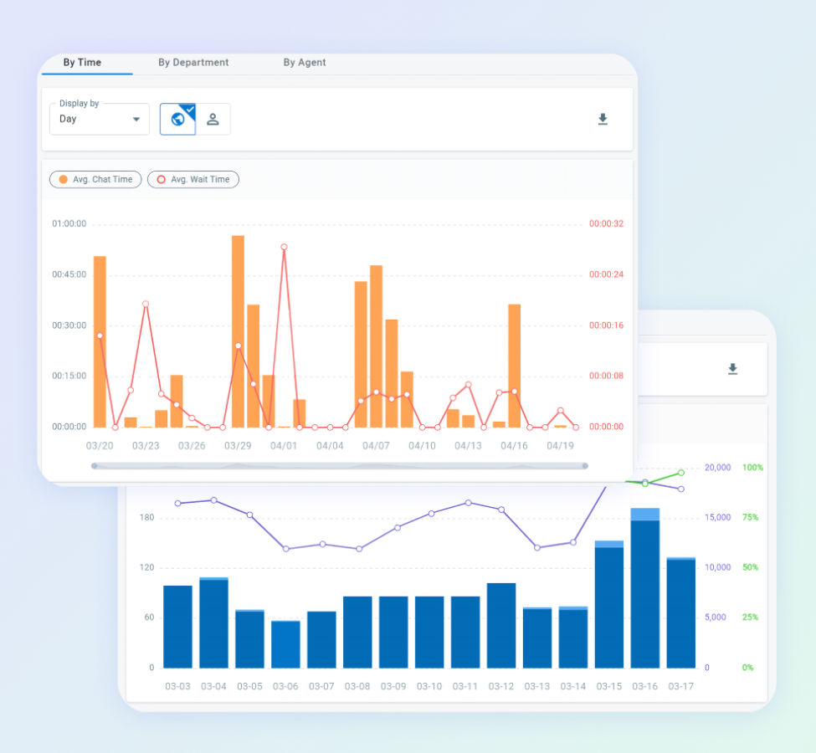Image resolution: width=816 pixels, height=753 pixels.
Task: Click the 50% green axis label
Action: pos(750,567)
